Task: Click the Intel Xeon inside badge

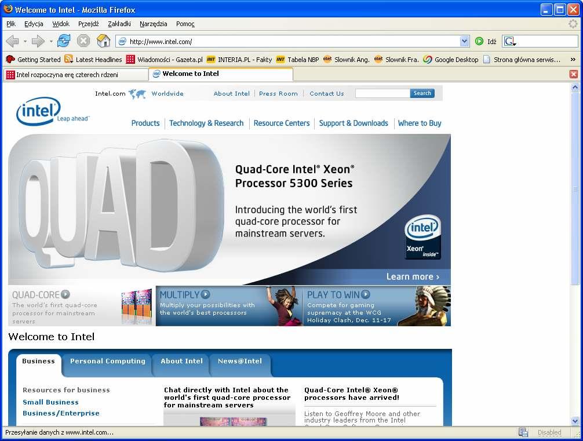Action: click(422, 236)
